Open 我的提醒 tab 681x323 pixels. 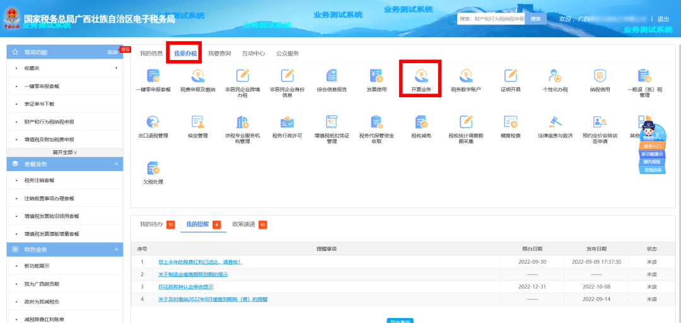203,225
